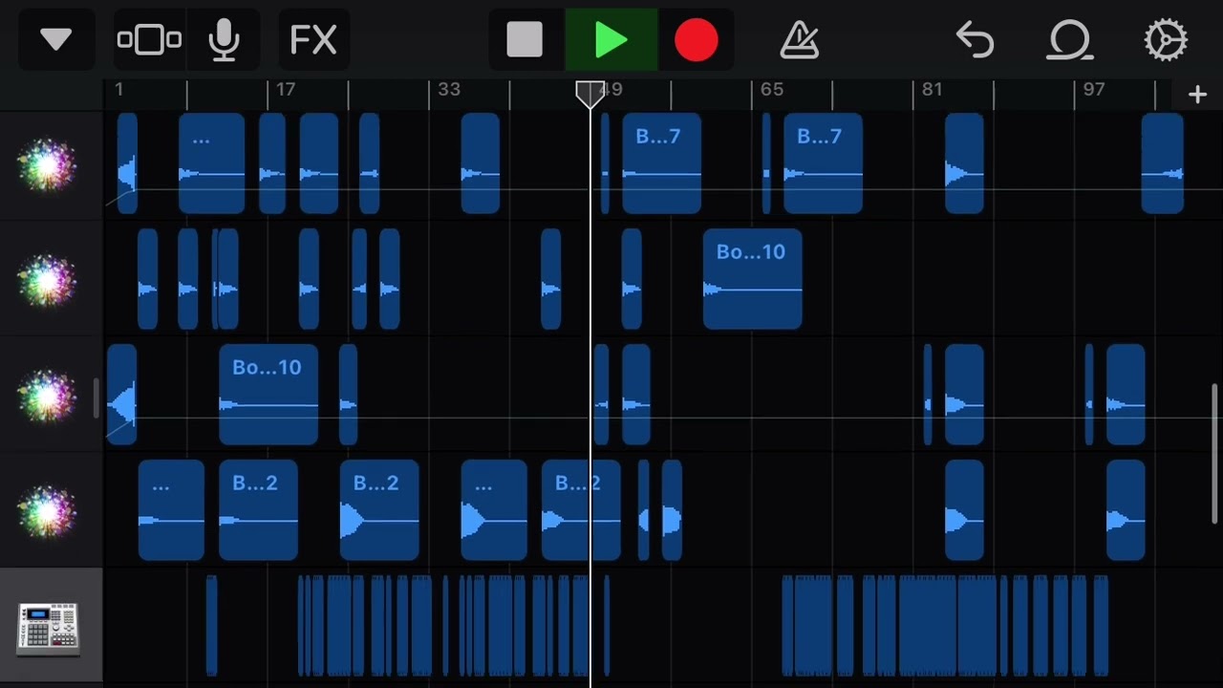Toggle the metronome
Viewport: 1223px width, 688px height.
click(x=799, y=40)
